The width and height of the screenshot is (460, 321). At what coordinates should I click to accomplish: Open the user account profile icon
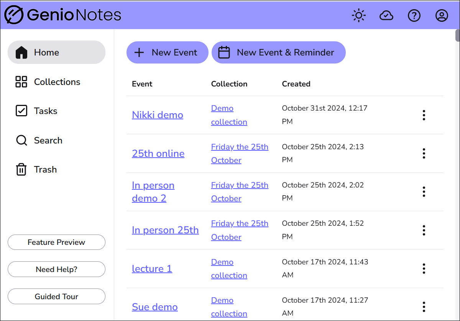point(442,16)
